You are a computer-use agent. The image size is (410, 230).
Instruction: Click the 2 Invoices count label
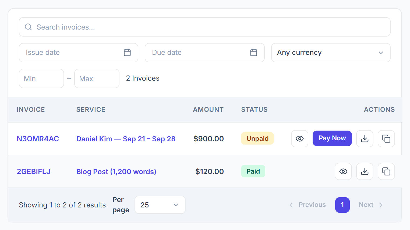tap(143, 78)
